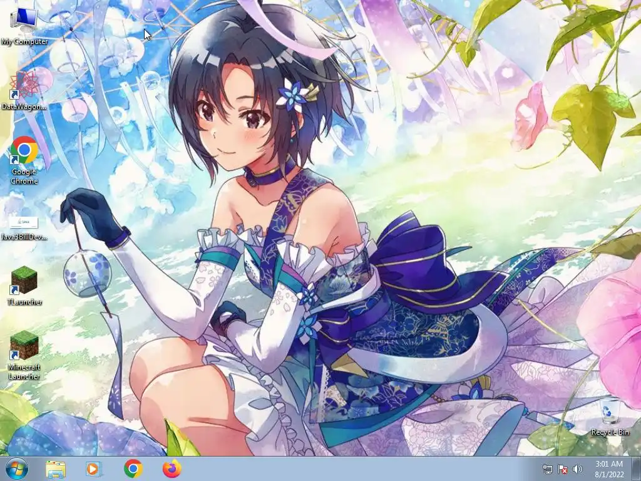Select the Google Chrome desktop shortcut

point(24,160)
